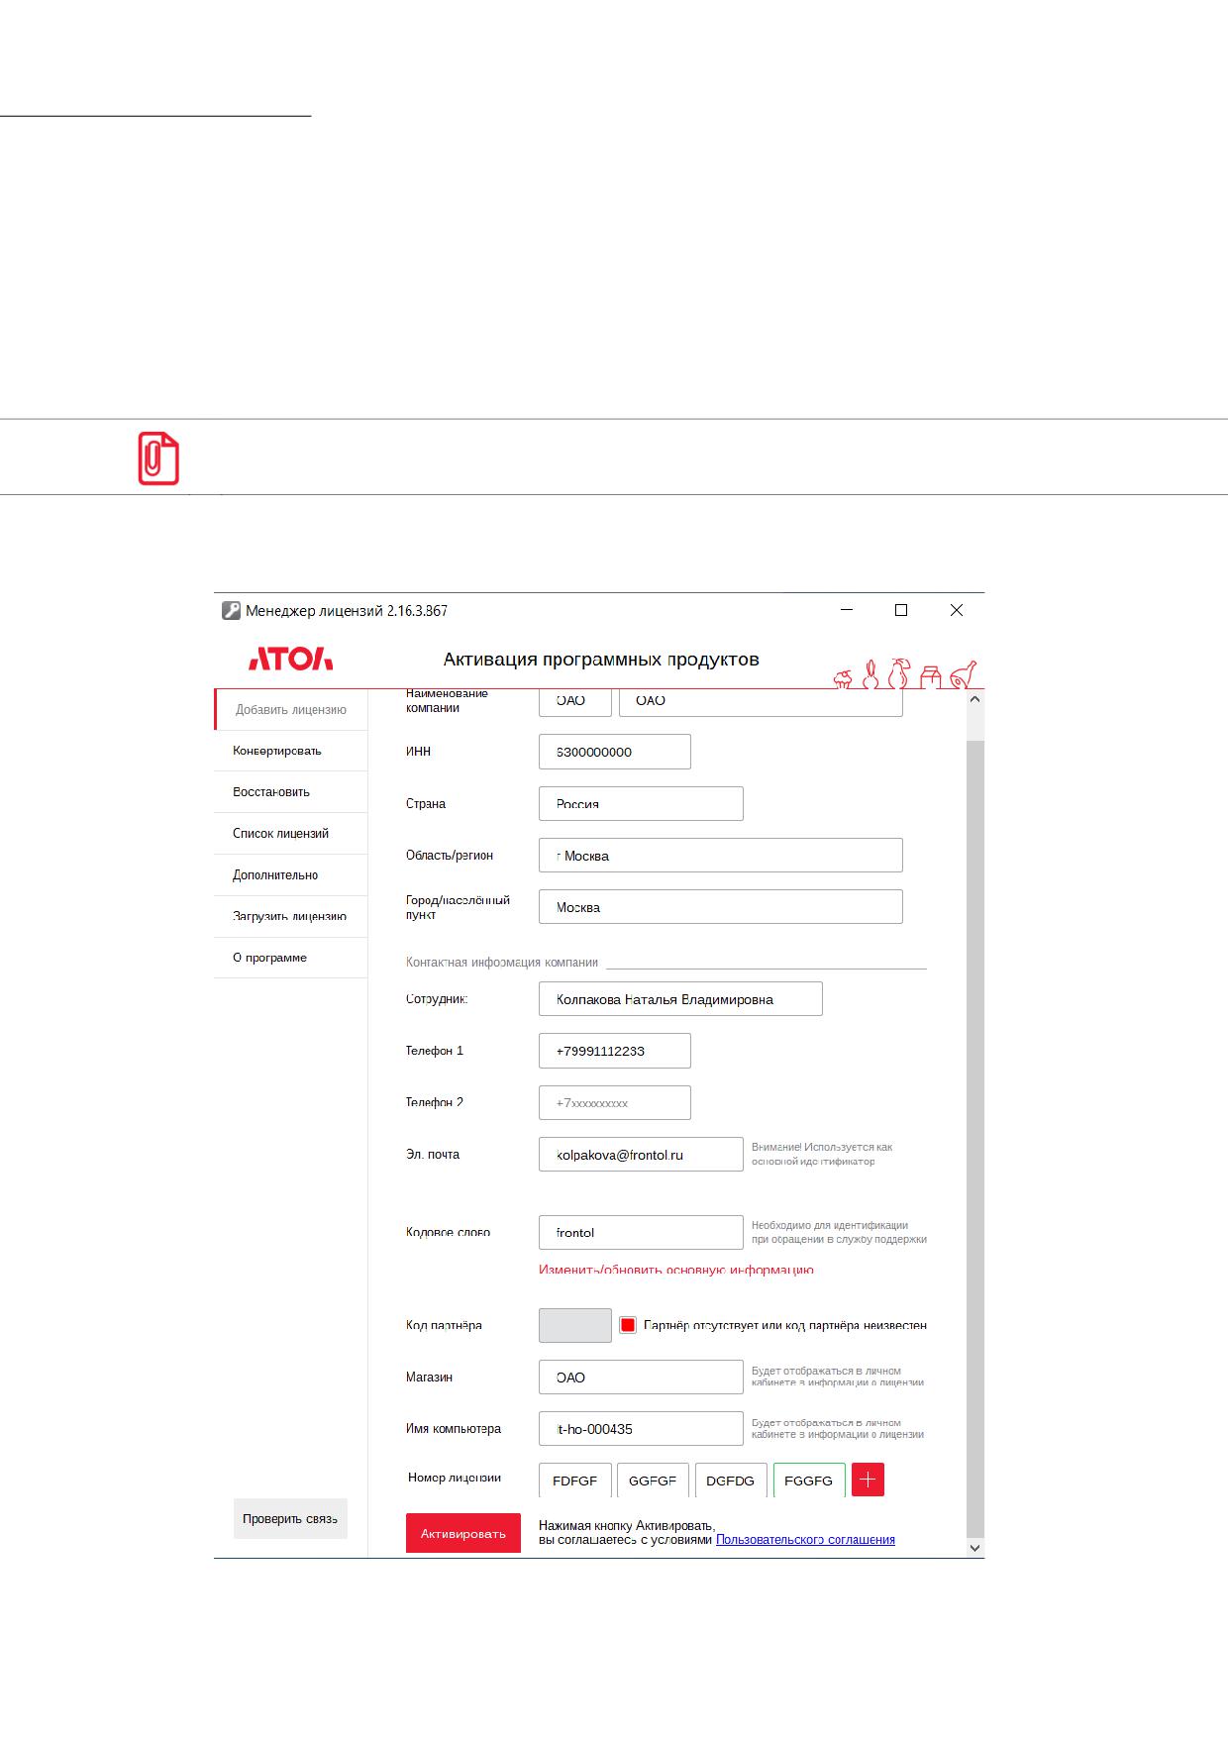Click the 'Активировать' button
Viewport: 1228px width, 1737px height.
point(463,1533)
